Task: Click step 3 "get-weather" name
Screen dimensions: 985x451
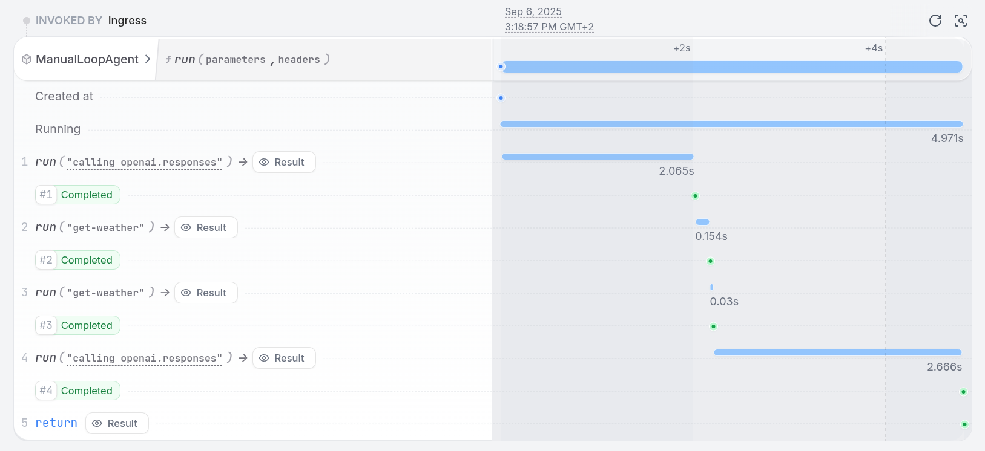Action: click(x=105, y=293)
